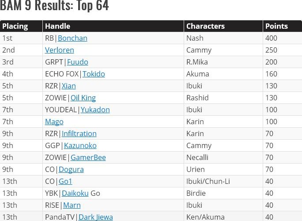Click the Placing column header
Image resolution: width=302 pixels, height=221 pixels.
click(x=15, y=26)
